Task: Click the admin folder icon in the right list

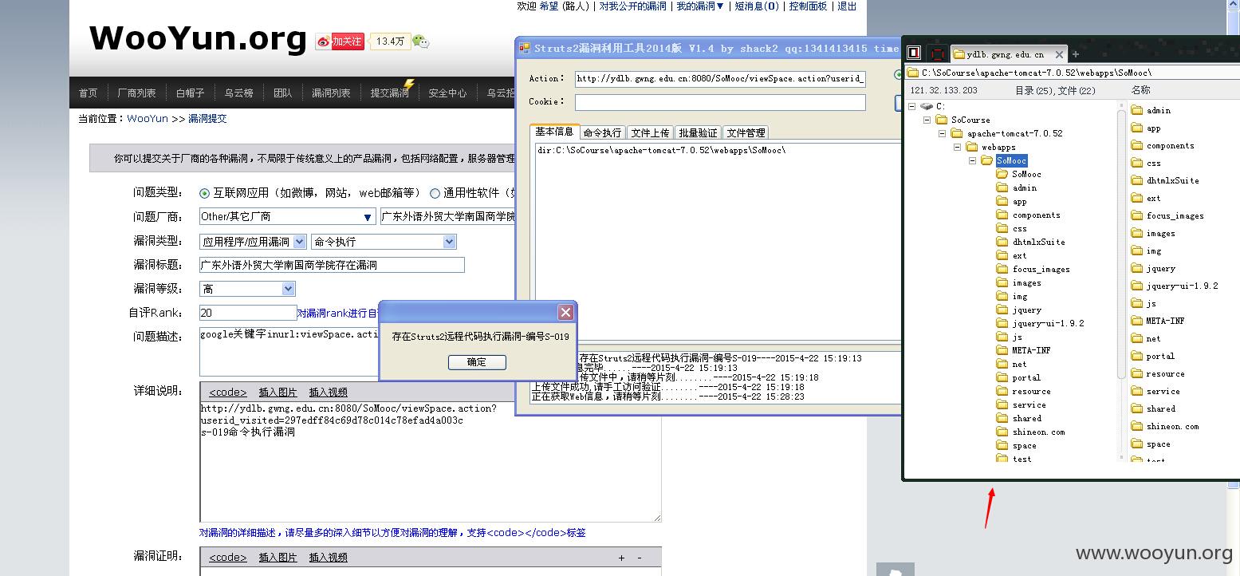Action: point(1137,110)
